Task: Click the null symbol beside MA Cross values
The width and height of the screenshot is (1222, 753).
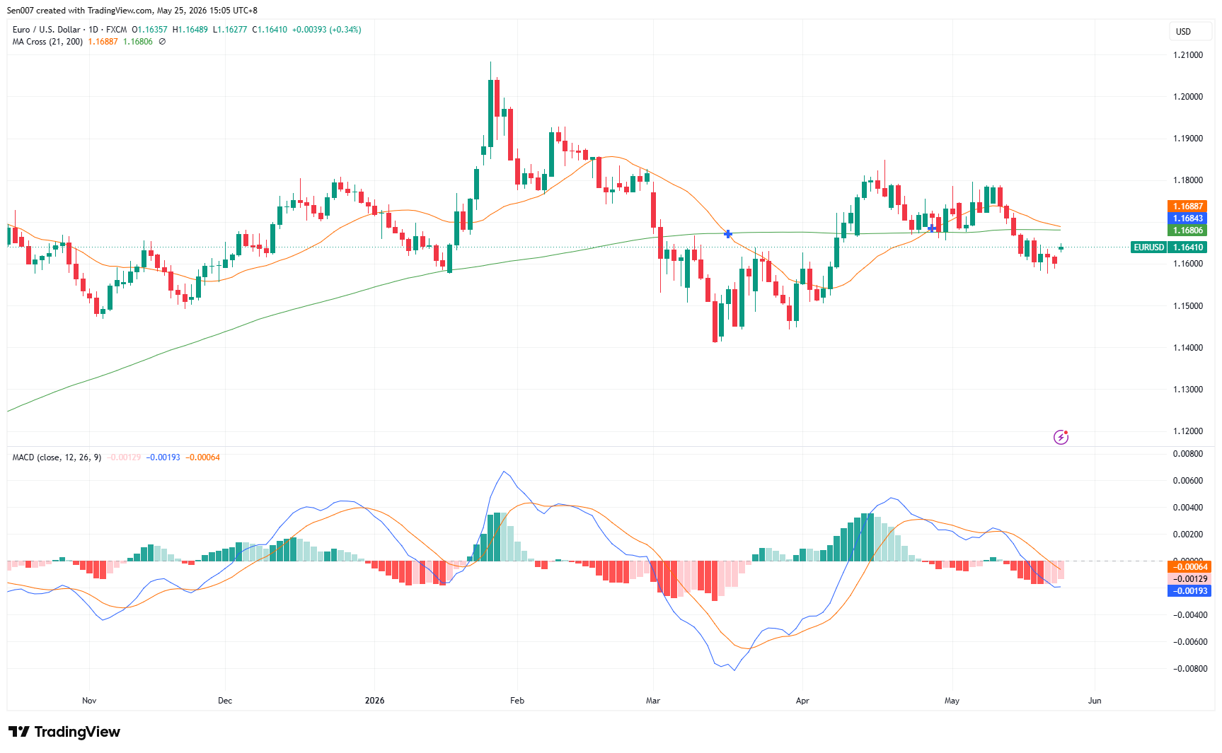Action: coord(162,42)
